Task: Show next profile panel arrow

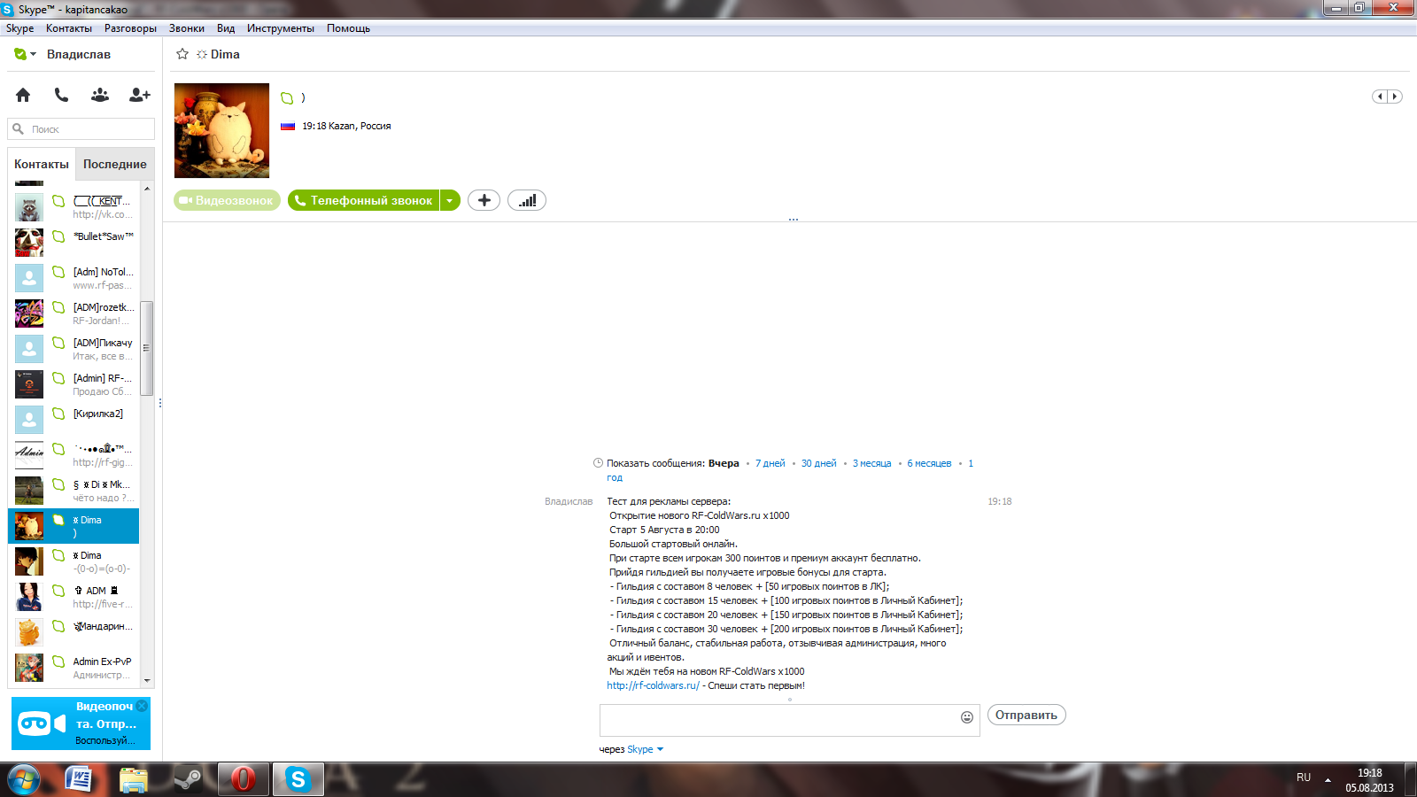Action: click(1395, 97)
